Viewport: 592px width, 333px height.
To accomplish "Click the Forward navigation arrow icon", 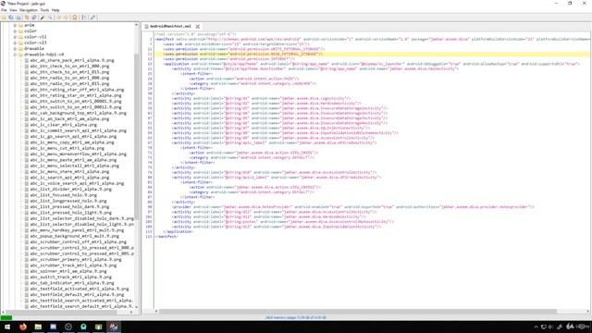I will (66, 18).
